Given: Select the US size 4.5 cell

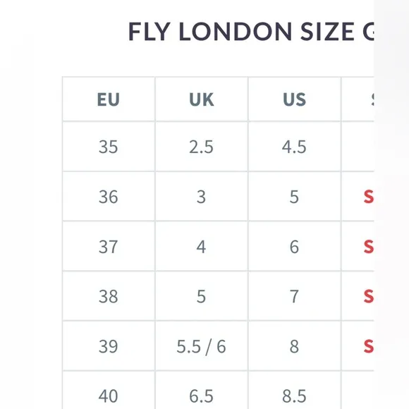Looking at the screenshot, I should pos(294,147).
